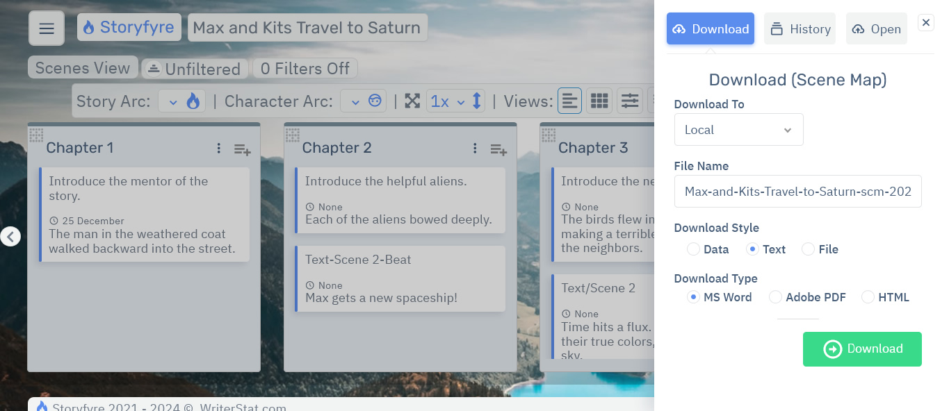Screen dimensions: 949x411
Task: Open the options menu for Chapter 1
Action: coord(219,148)
